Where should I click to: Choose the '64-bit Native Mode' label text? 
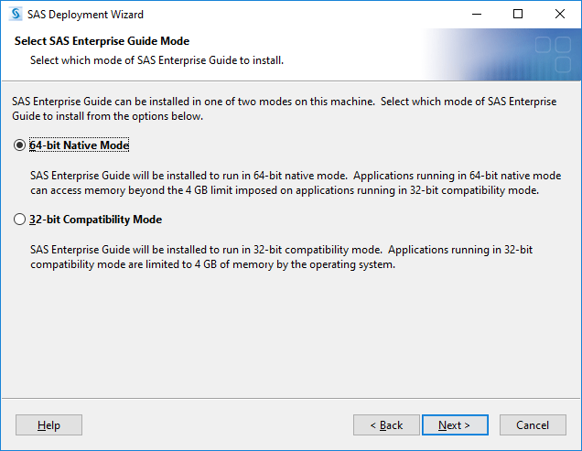pyautogui.click(x=79, y=145)
